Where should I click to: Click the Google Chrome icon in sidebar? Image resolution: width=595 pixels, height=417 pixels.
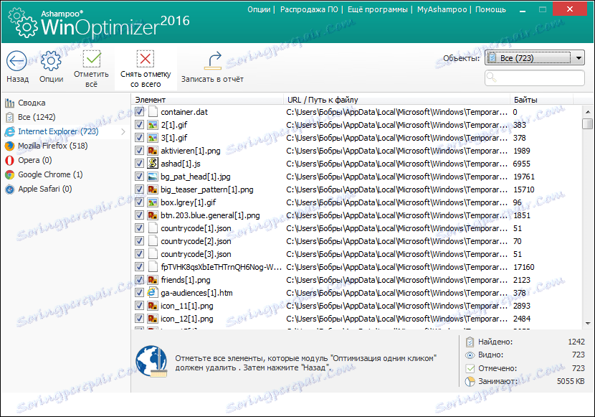[x=9, y=175]
